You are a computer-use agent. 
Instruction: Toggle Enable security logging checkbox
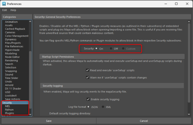point(88,99)
